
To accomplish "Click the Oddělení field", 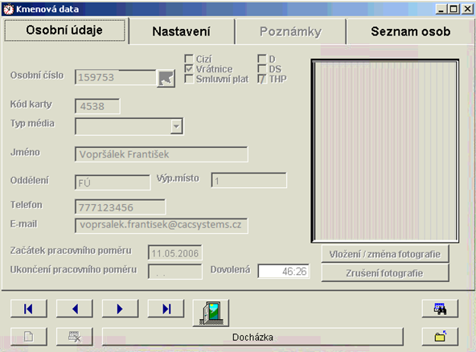I will 113,182.
